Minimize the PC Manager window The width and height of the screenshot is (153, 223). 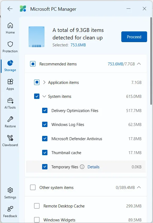click(x=128, y=9)
